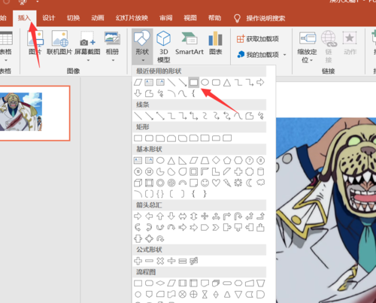Screen dimensions: 376x303
Task: Open 我的加载项 dropdown arrow
Action: [285, 55]
